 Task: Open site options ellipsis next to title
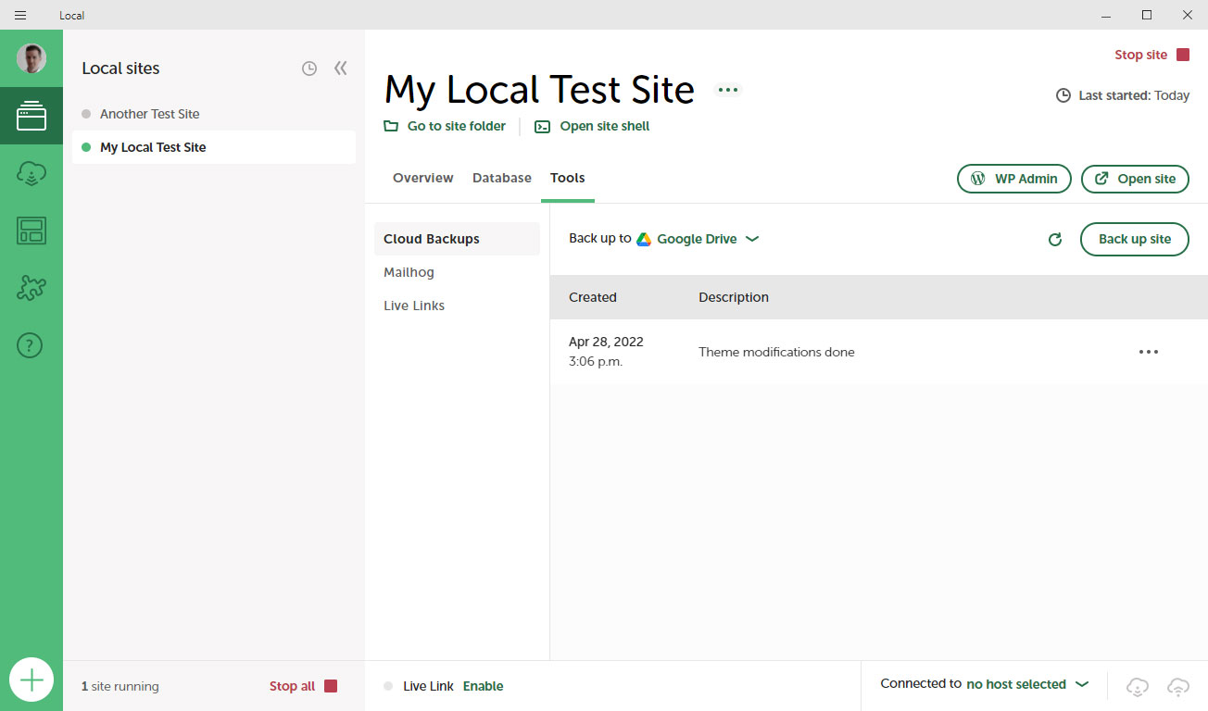[x=728, y=90]
